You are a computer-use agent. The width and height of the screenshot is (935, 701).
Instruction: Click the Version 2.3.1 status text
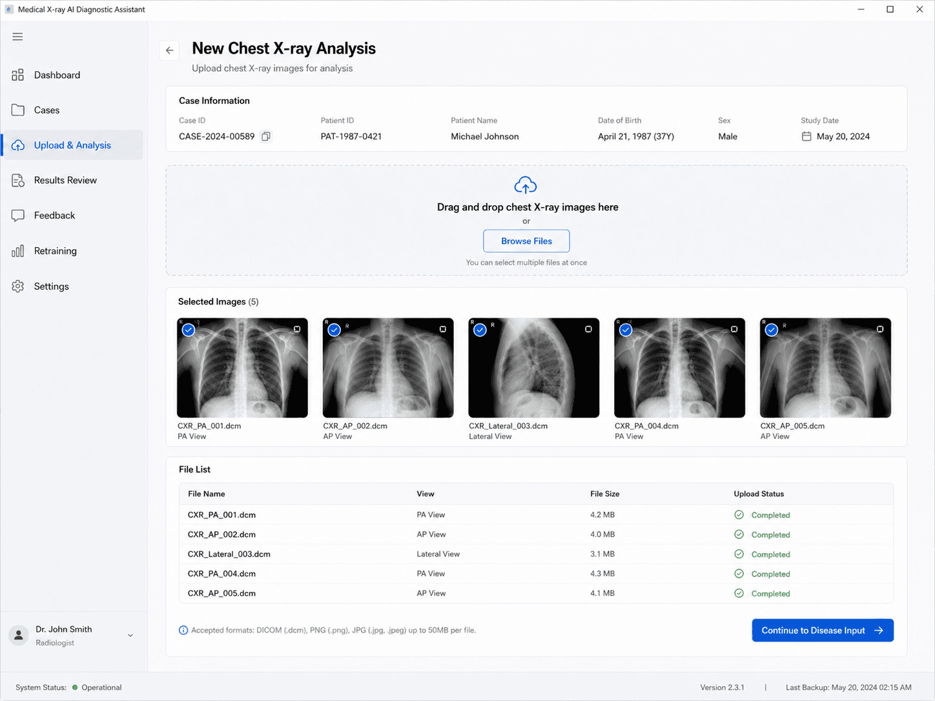(722, 687)
